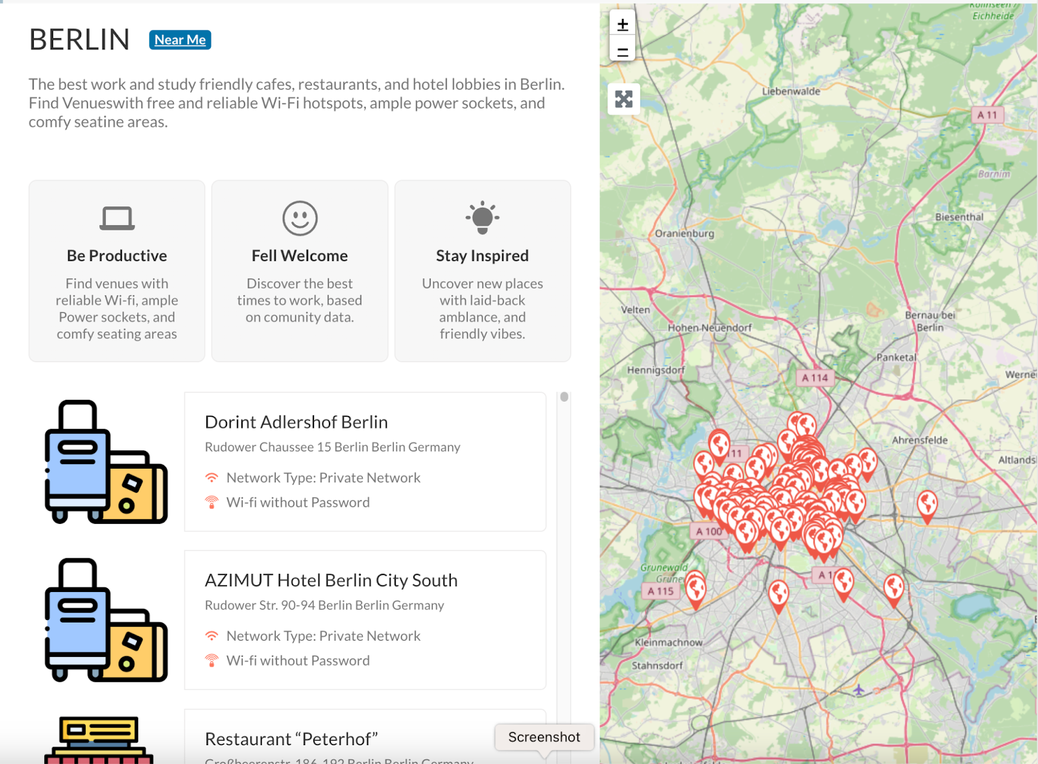Zoom in on the map

pyautogui.click(x=623, y=25)
